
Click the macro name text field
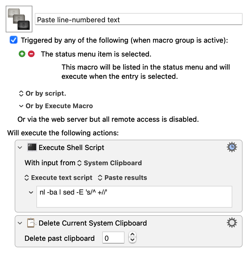(x=139, y=20)
